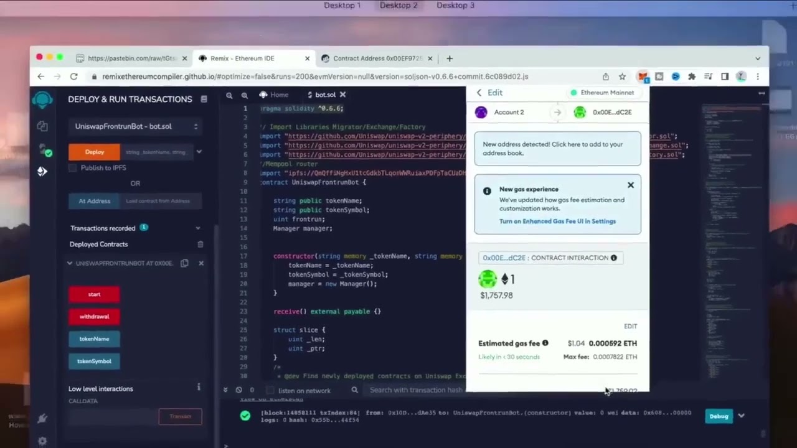Image resolution: width=797 pixels, height=448 pixels.
Task: Open the Chrome tab search chevron
Action: (x=758, y=58)
